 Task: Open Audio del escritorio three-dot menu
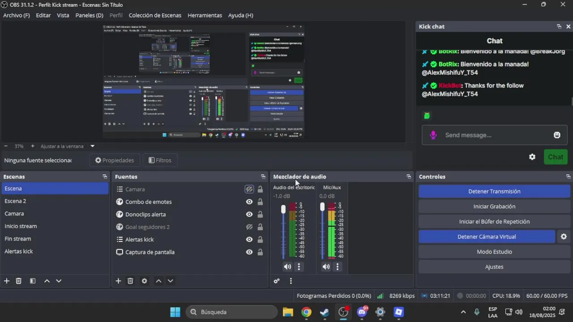[299, 267]
